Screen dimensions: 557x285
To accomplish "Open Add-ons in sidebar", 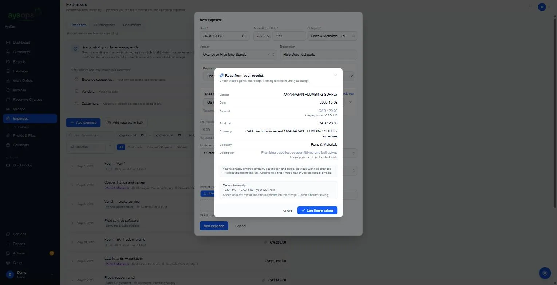I will tap(19, 234).
